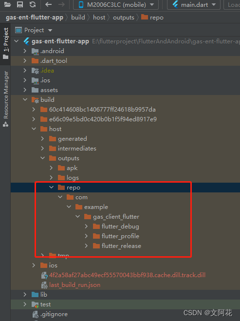
Task: Click the outputs breadcrumb item
Action: click(124, 18)
